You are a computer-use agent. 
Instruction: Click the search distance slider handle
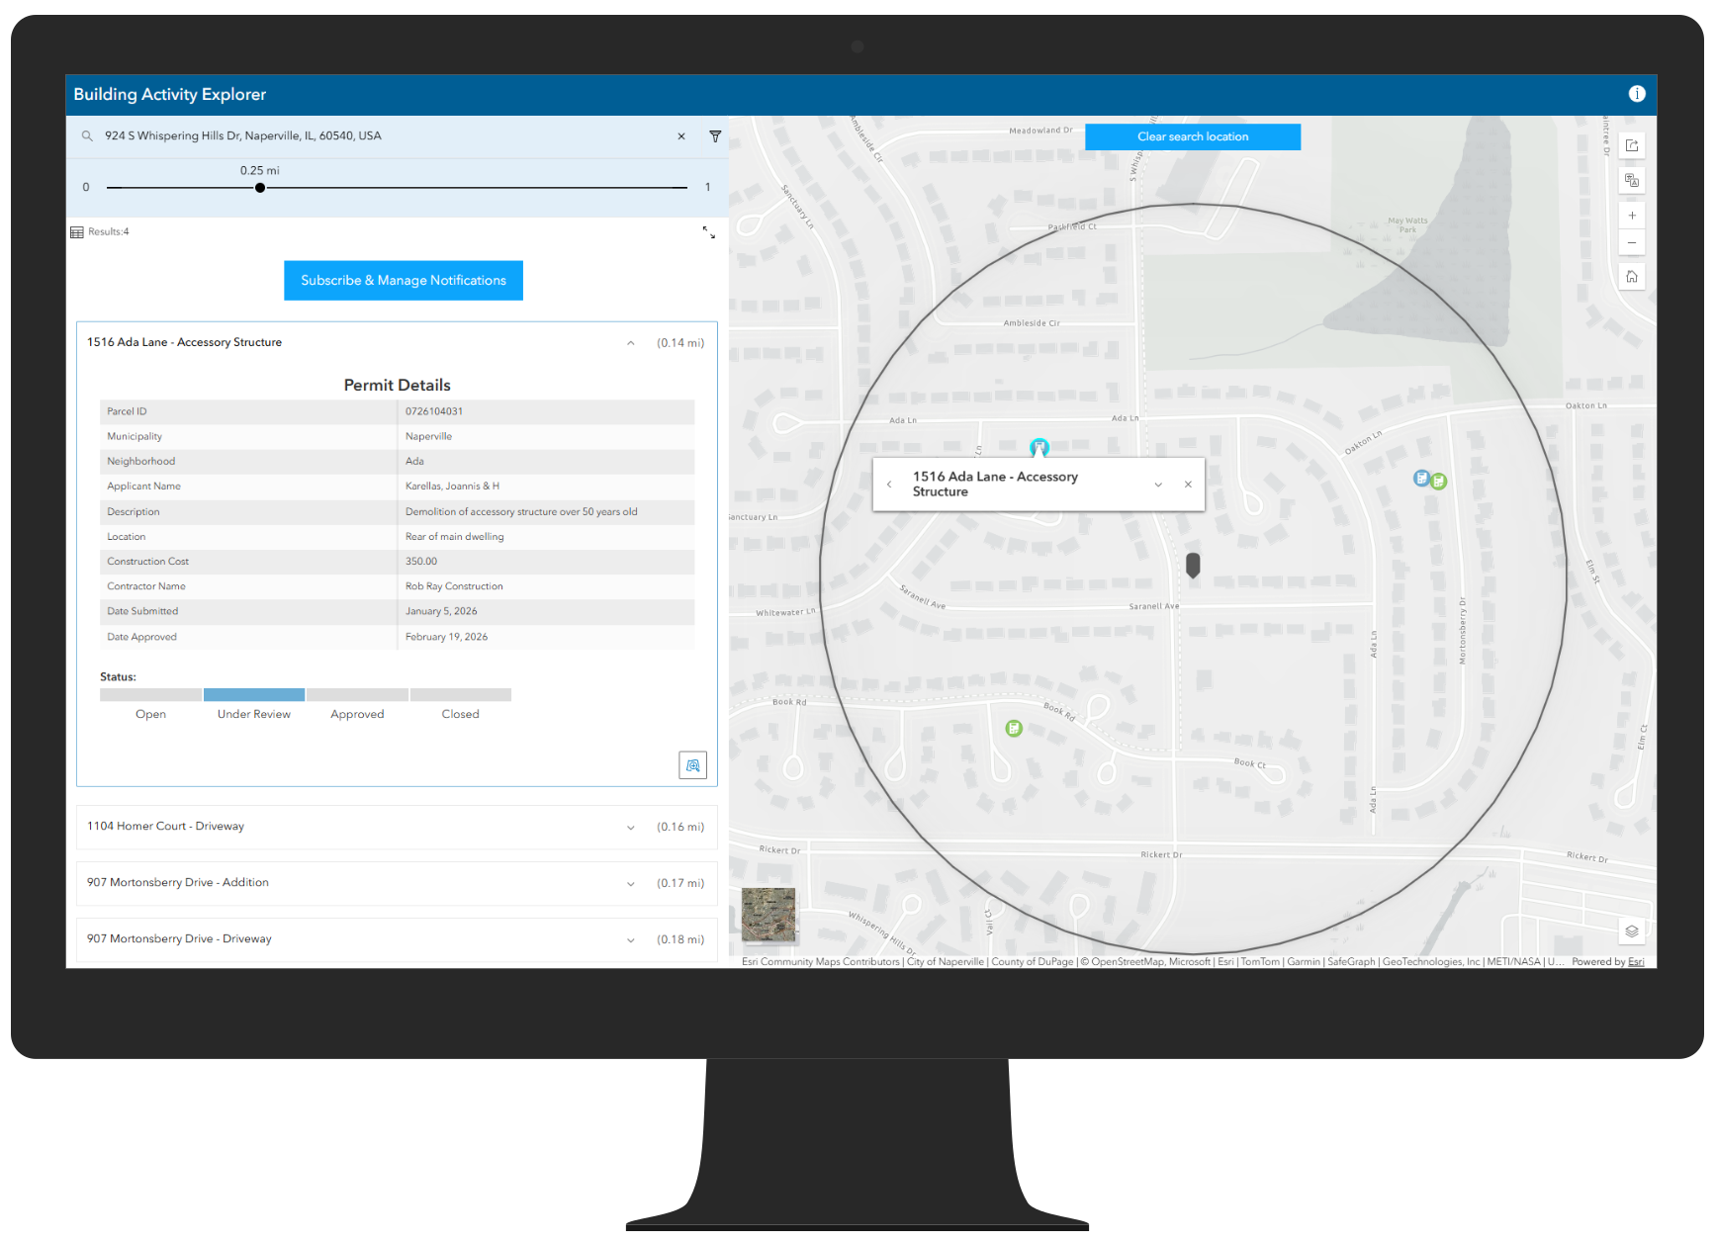click(x=260, y=188)
